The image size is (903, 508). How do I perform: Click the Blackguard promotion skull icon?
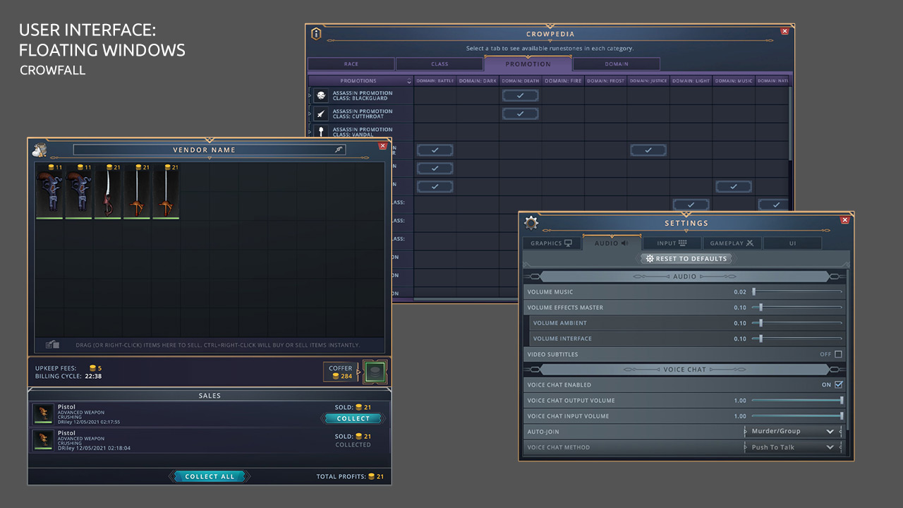(321, 95)
